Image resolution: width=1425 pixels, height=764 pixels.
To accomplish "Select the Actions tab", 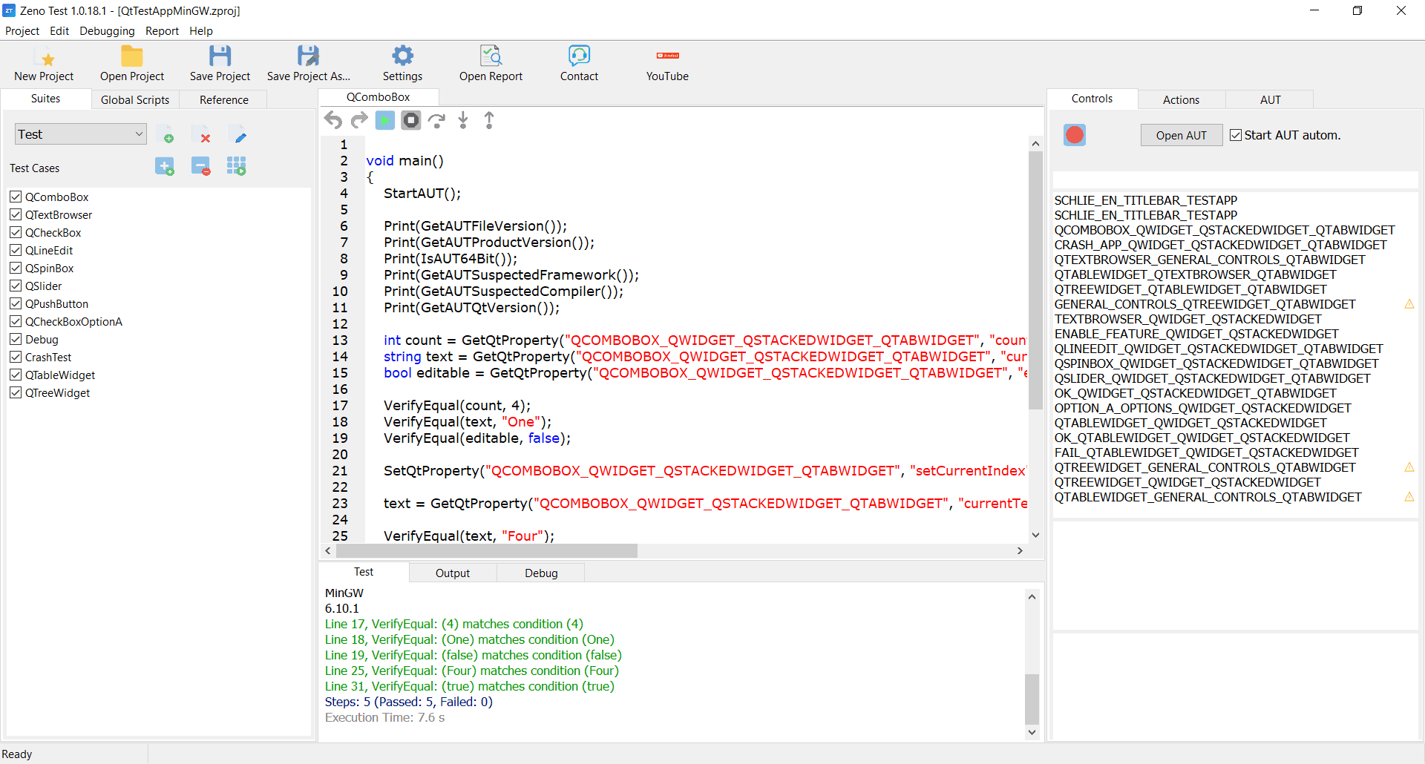I will coord(1180,99).
